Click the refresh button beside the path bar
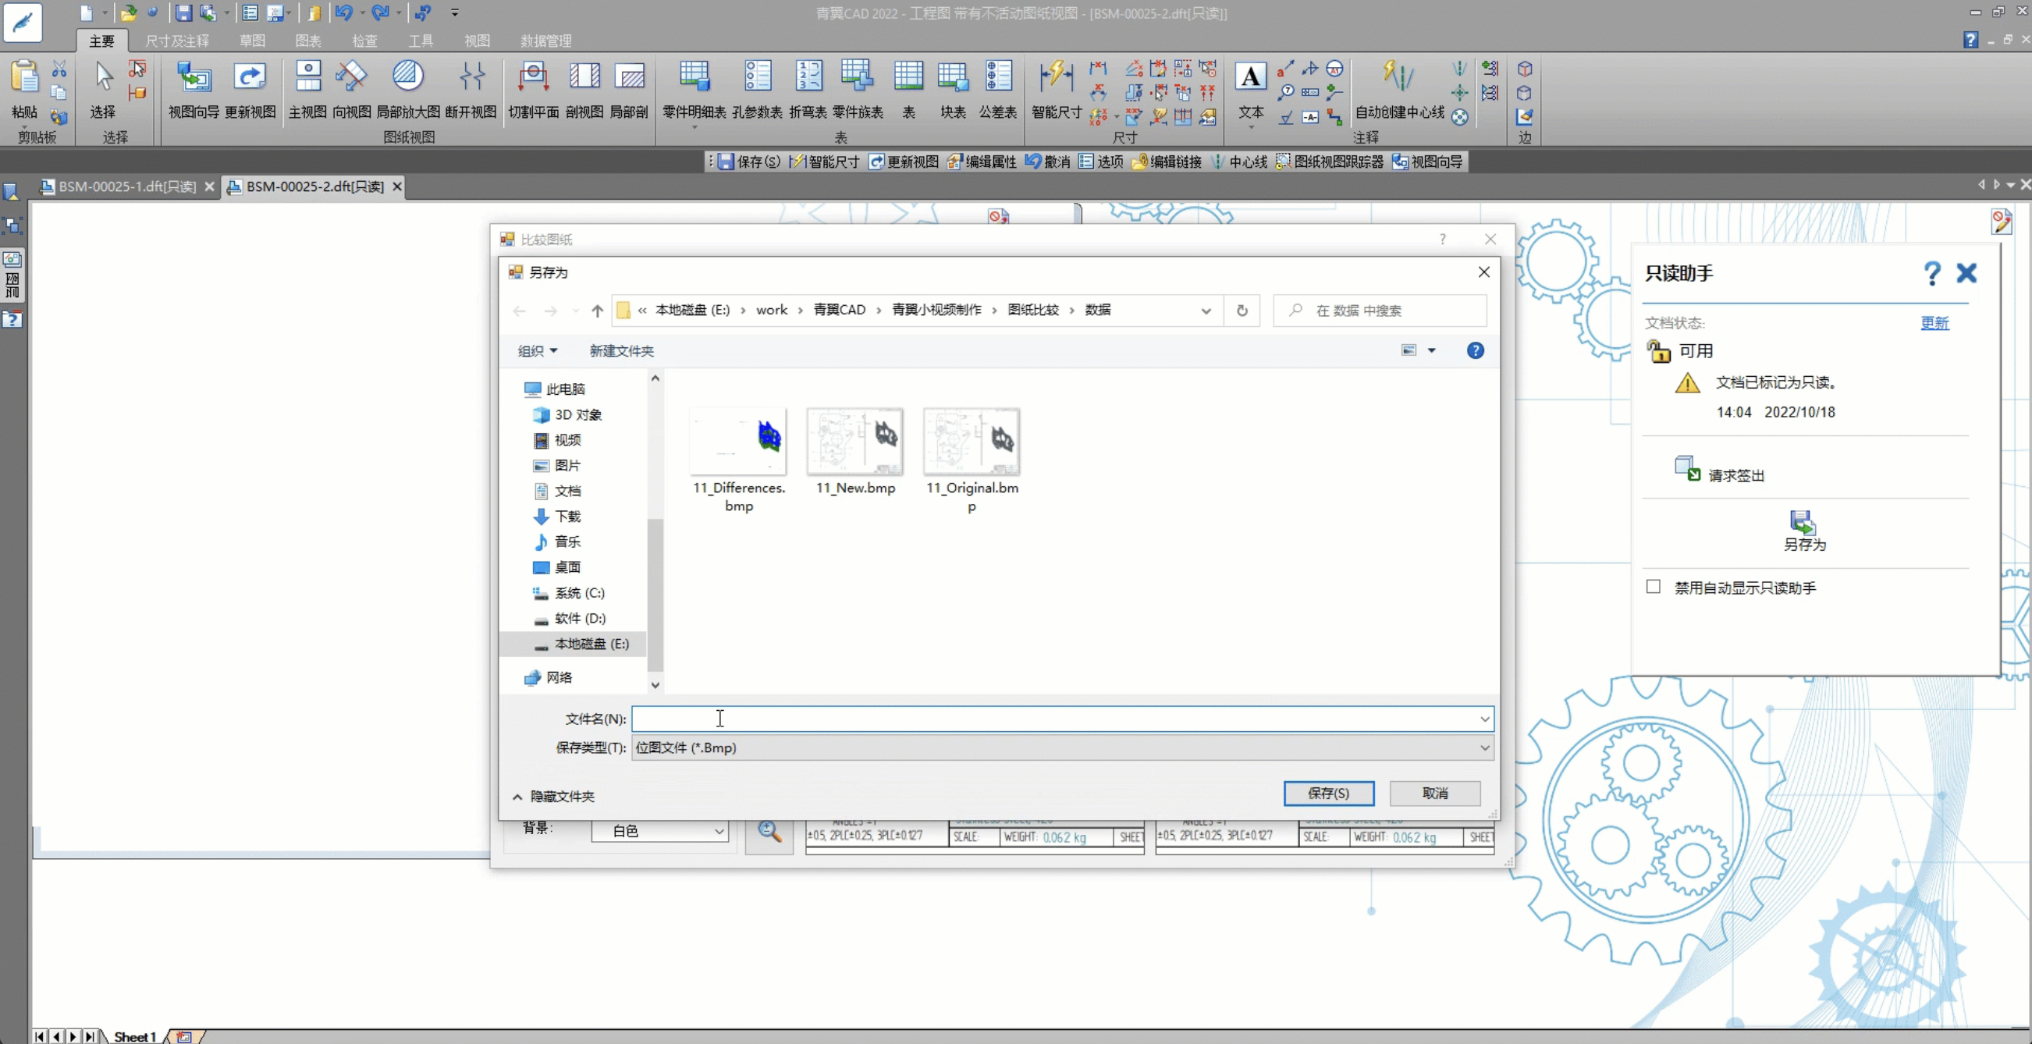Screen dimensions: 2032x1044 (1242, 311)
